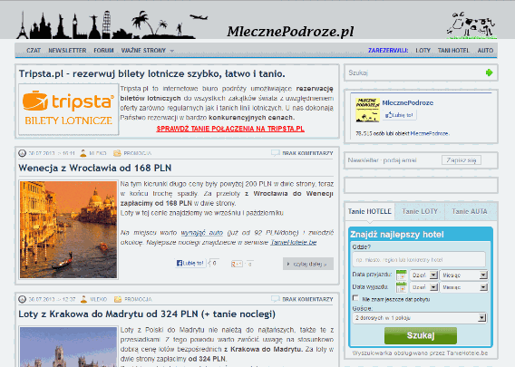This screenshot has height=367, width=515.
Task: Like the Wenecja post with Facebook Lubię to!
Action: (190, 263)
